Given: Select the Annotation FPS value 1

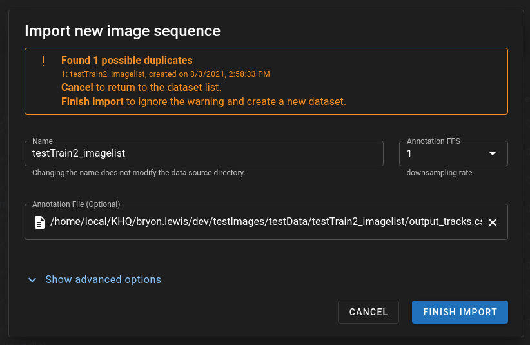Looking at the screenshot, I should point(410,154).
